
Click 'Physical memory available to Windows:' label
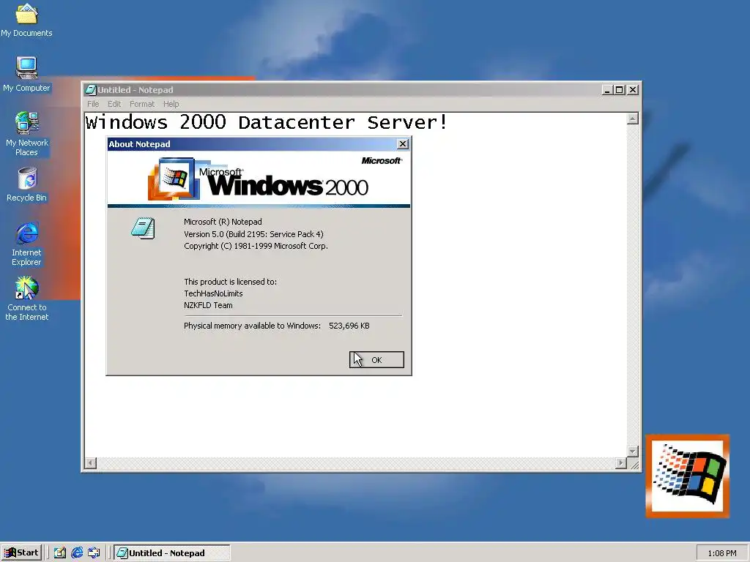(252, 326)
